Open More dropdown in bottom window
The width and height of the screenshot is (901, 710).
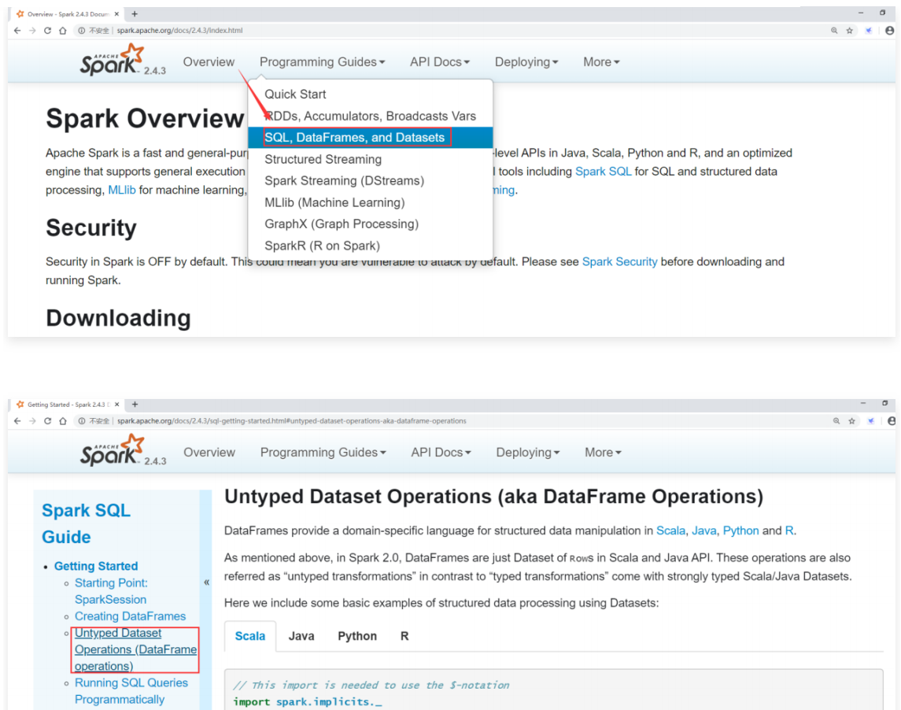(603, 453)
